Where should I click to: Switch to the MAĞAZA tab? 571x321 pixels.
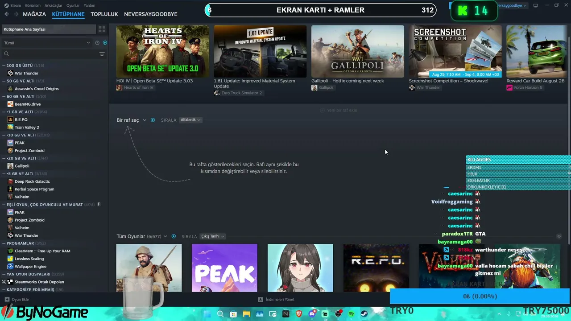[x=34, y=14]
